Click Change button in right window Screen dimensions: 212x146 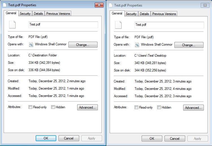189,45
